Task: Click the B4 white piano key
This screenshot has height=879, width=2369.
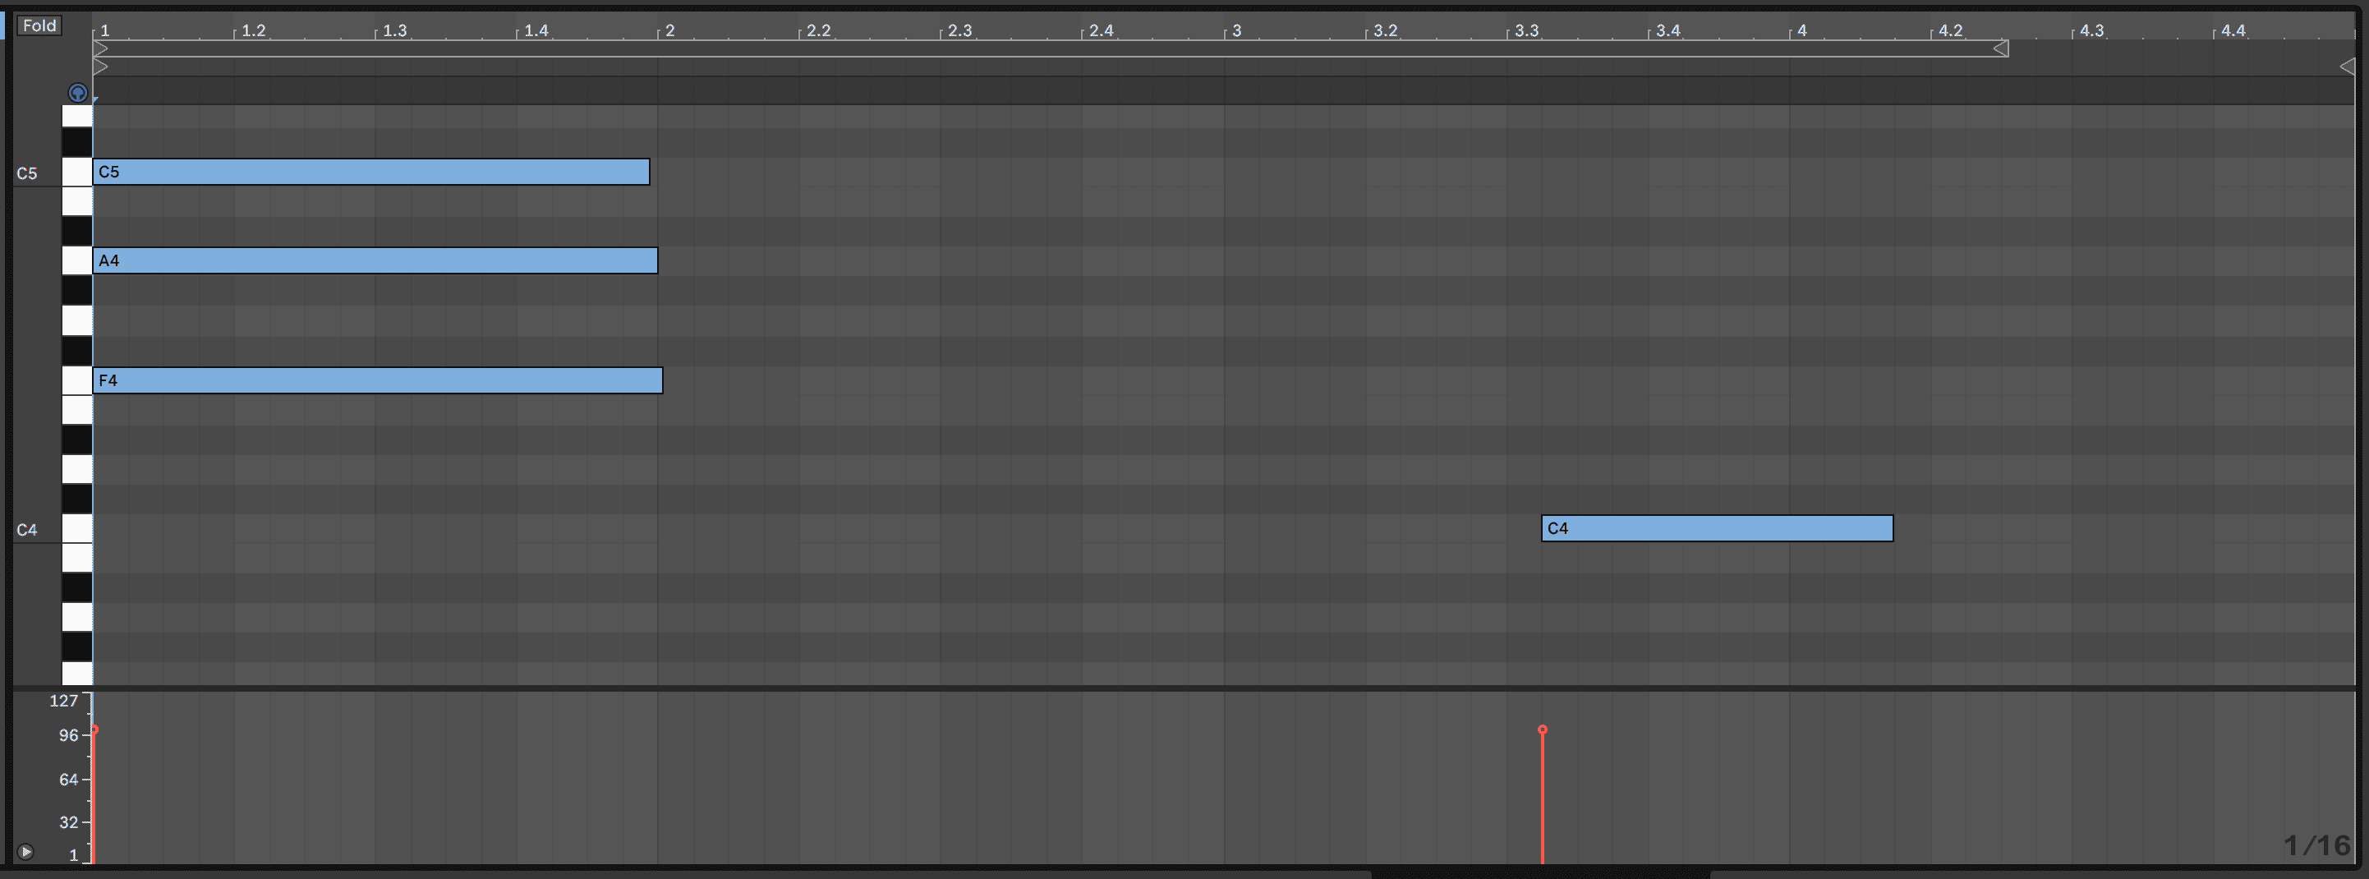Action: (x=77, y=201)
